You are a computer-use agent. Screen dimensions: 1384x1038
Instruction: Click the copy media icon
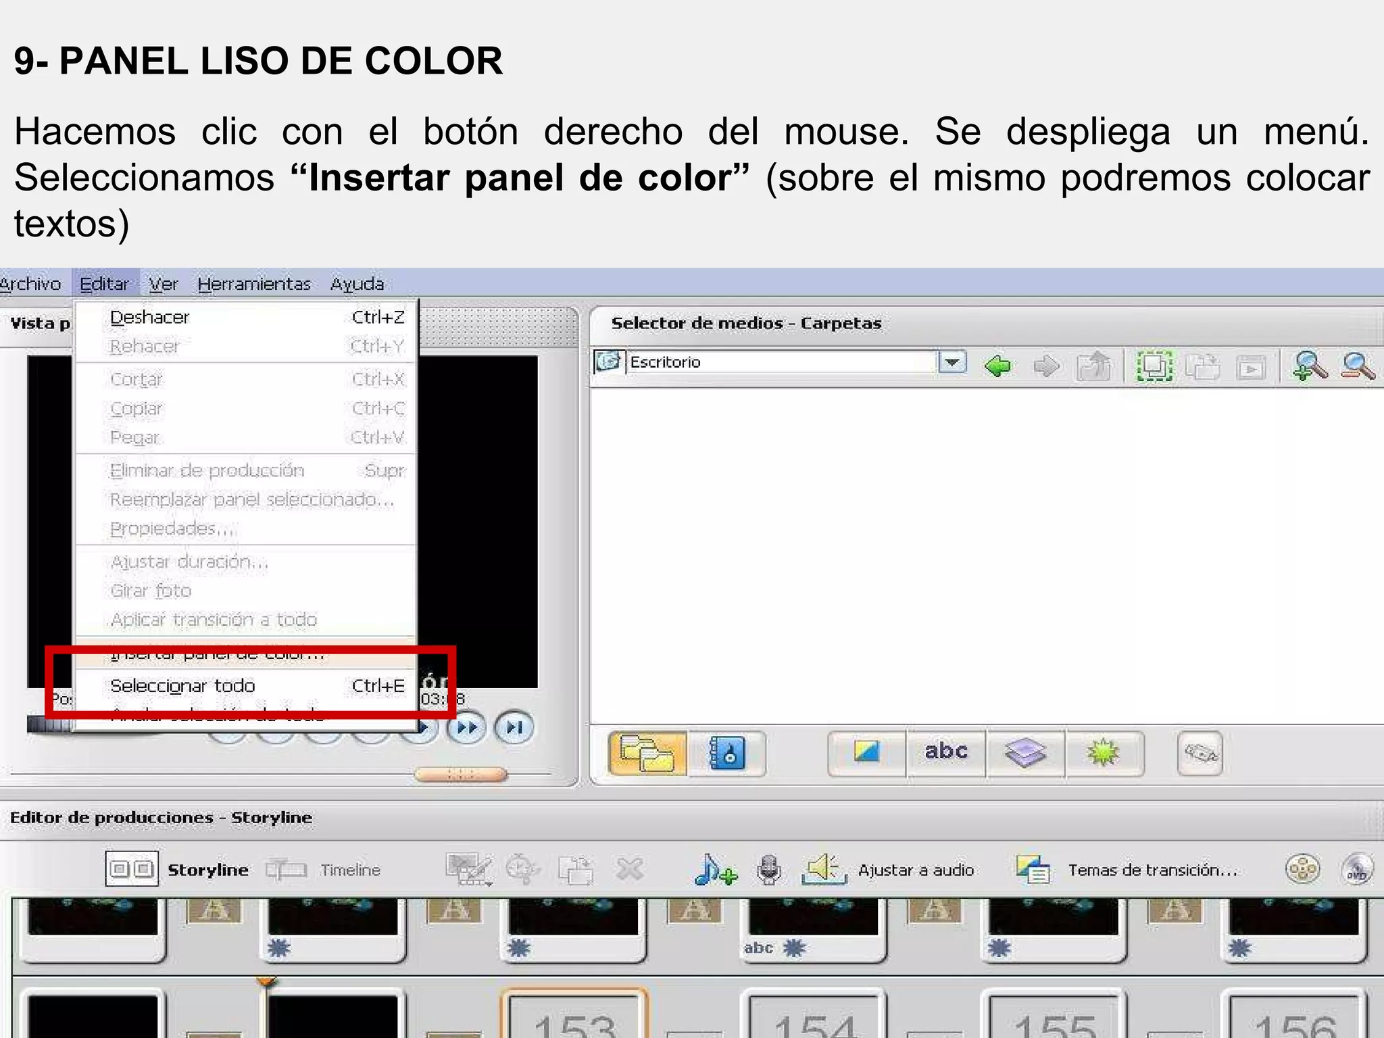click(x=1202, y=366)
